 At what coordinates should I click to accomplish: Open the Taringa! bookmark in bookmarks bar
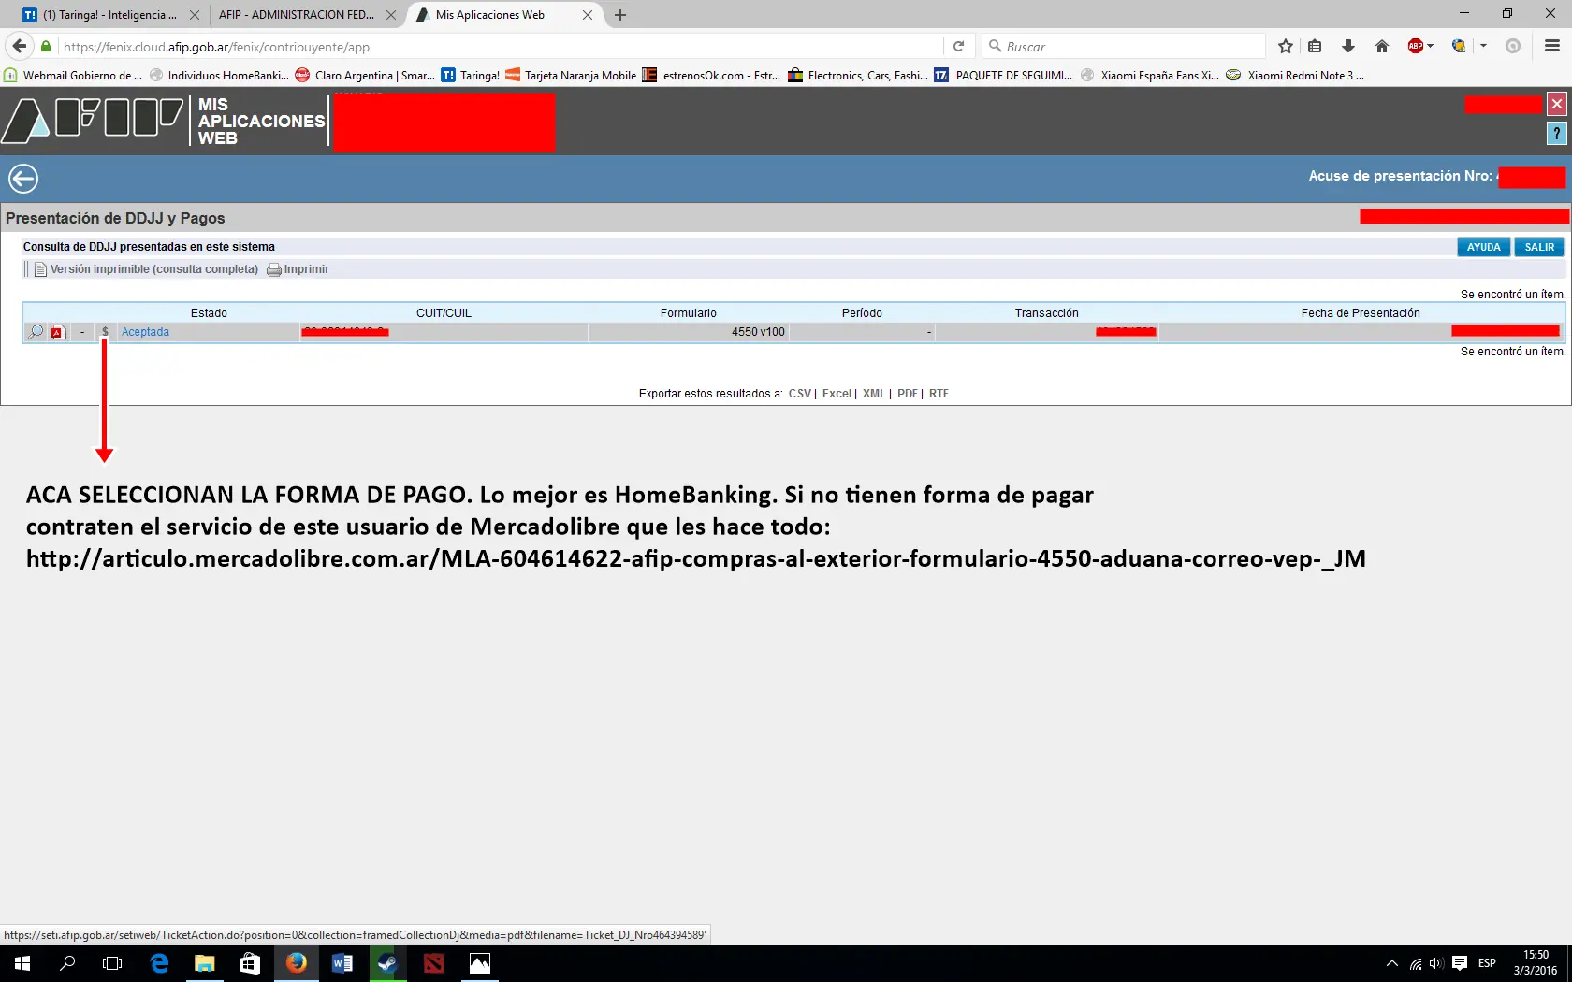(471, 76)
